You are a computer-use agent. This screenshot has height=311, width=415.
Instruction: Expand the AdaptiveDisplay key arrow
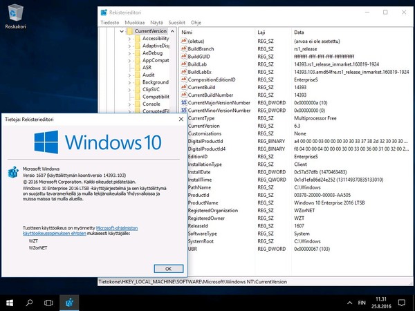point(129,46)
